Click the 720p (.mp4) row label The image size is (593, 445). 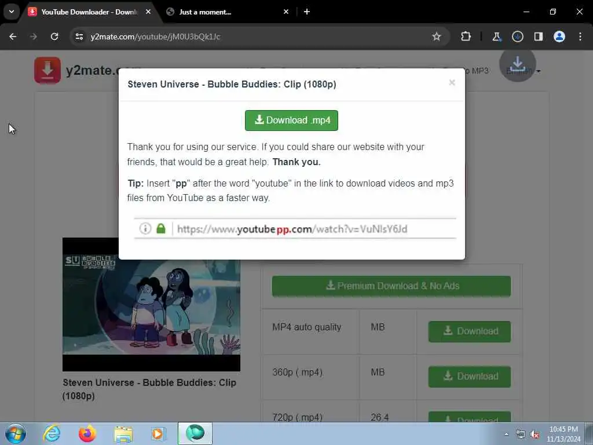pyautogui.click(x=297, y=417)
